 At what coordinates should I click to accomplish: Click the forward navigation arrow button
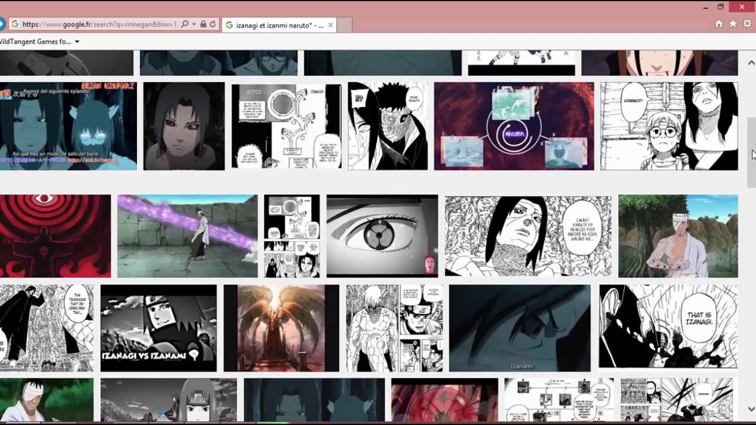tap(2, 24)
